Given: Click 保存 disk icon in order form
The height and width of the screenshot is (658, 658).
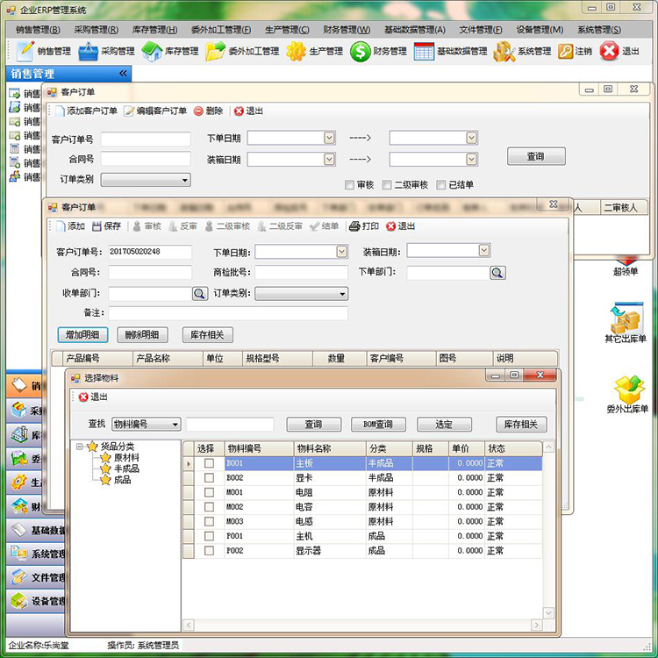Looking at the screenshot, I should point(97,226).
